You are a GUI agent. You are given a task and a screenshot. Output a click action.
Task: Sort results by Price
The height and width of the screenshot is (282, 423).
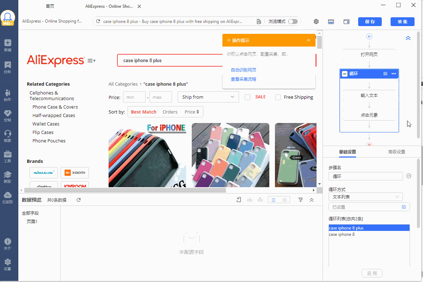[192, 112]
